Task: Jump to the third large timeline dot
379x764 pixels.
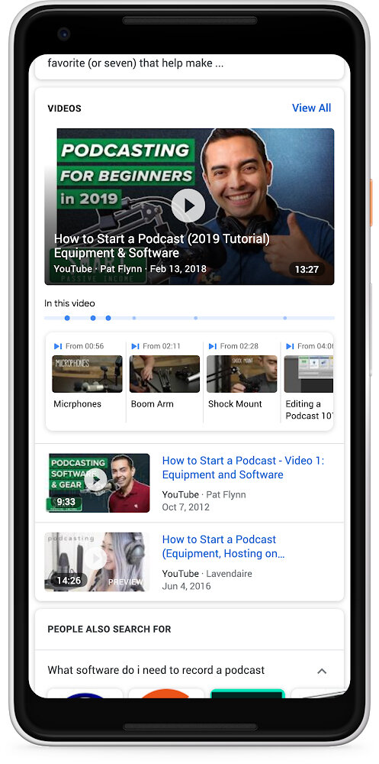Action: point(108,318)
